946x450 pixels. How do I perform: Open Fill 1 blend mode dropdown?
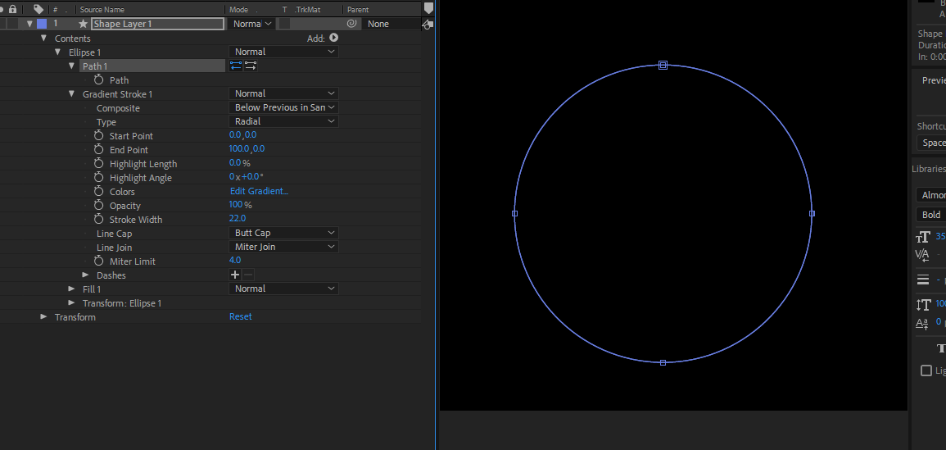pyautogui.click(x=283, y=289)
